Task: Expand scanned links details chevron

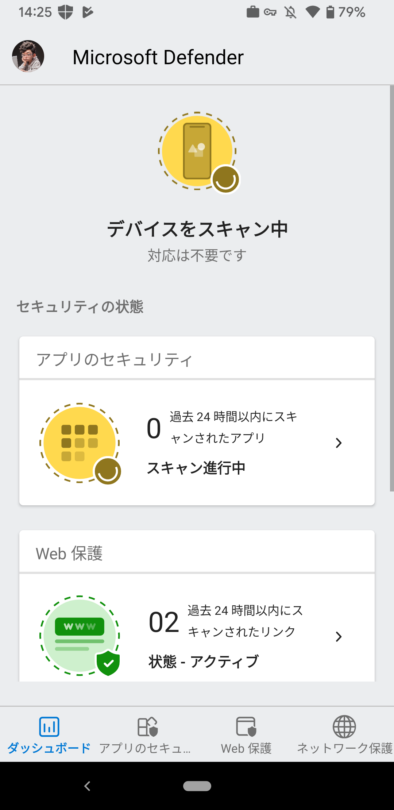Action: pyautogui.click(x=339, y=637)
